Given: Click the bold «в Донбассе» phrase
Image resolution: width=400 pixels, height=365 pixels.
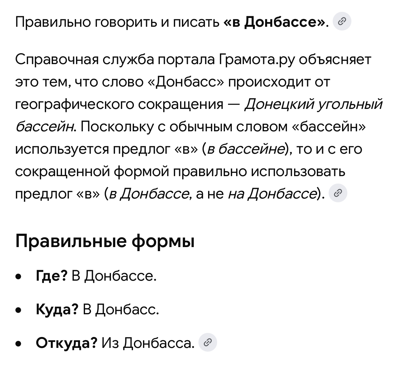Looking at the screenshot, I should (274, 22).
